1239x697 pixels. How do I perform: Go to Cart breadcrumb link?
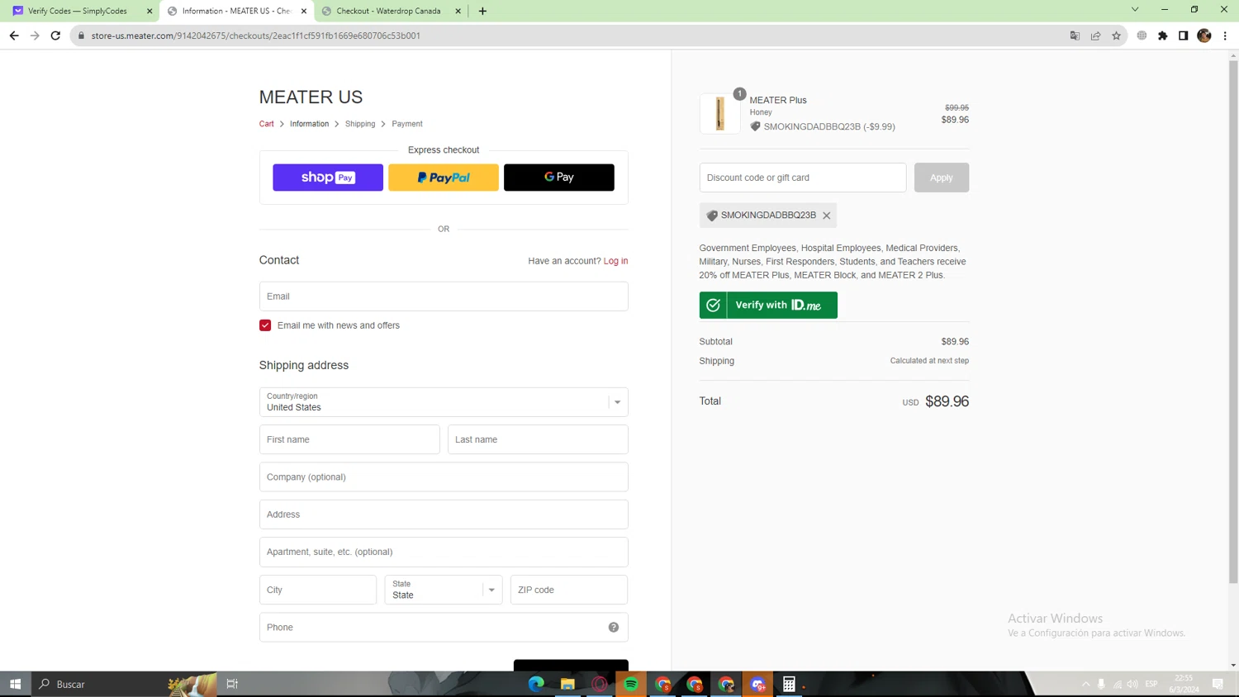pyautogui.click(x=266, y=124)
